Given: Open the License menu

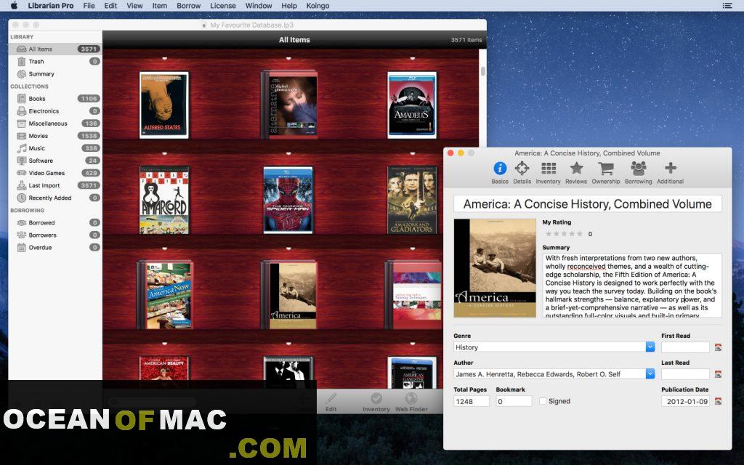Looking at the screenshot, I should point(223,6).
